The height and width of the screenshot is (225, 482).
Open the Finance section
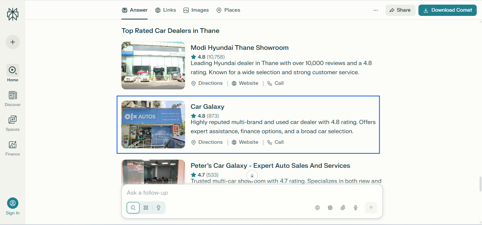point(12,145)
